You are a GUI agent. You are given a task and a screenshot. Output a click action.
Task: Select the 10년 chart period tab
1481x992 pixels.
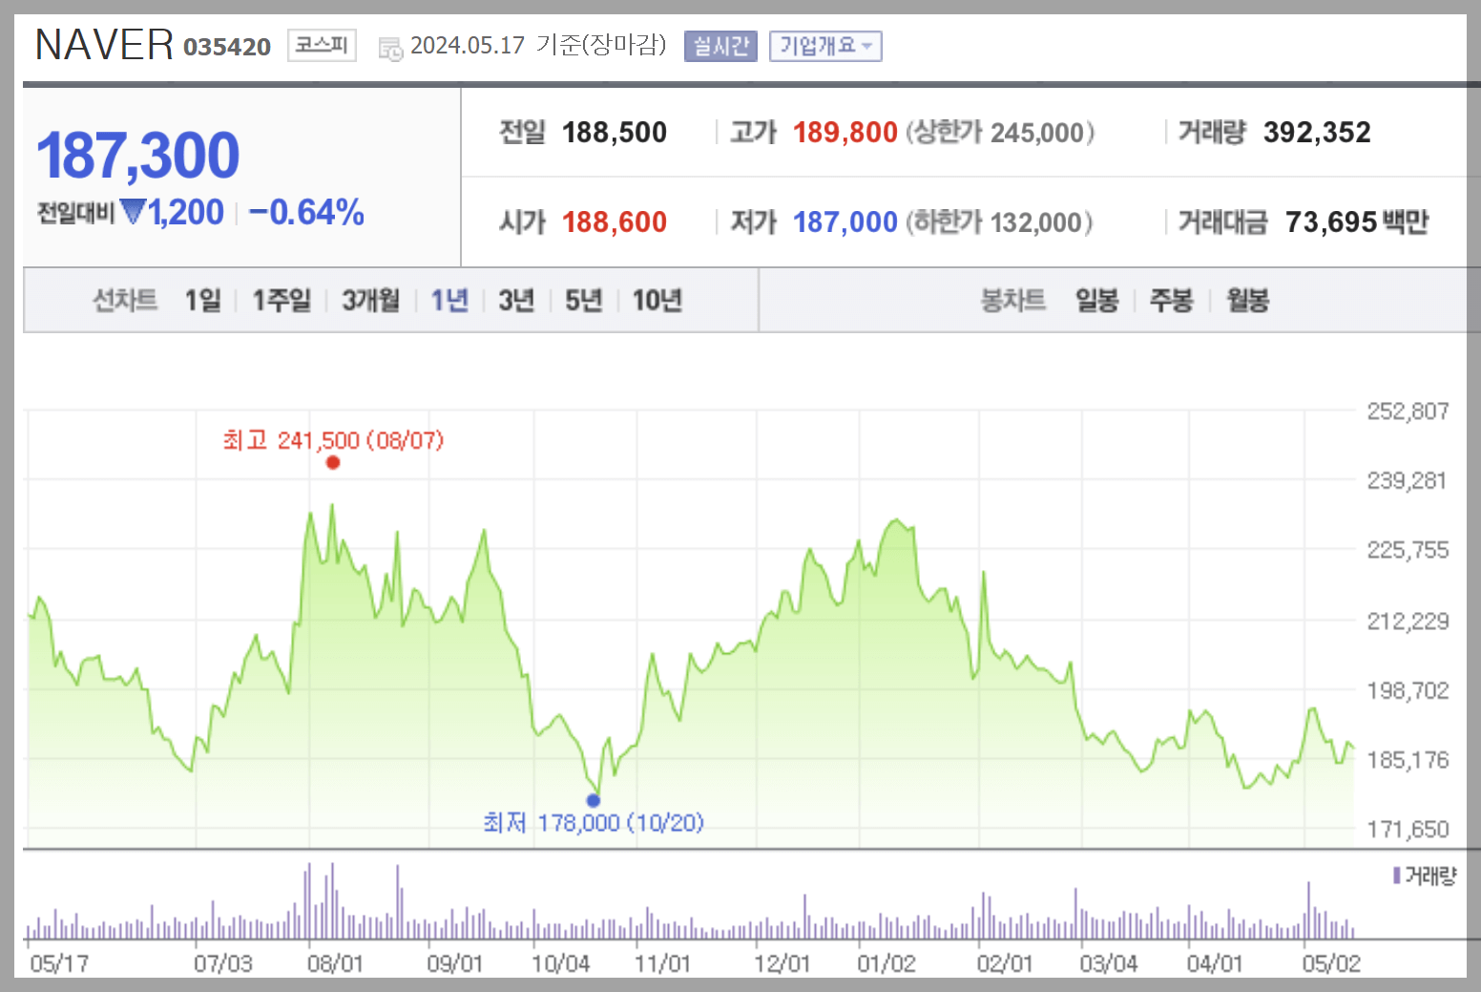pyautogui.click(x=657, y=299)
